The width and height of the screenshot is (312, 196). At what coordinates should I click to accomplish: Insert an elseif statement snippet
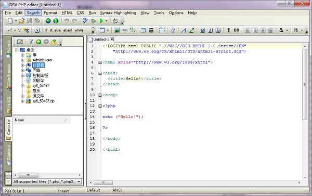[68, 30]
